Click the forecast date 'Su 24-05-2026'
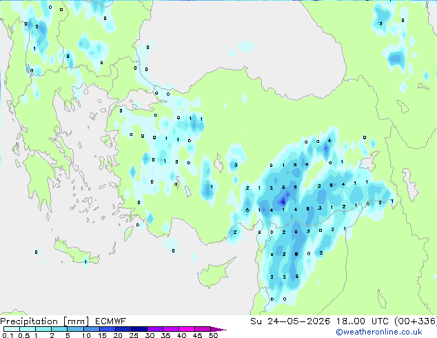The height and width of the screenshot is (338, 437). click(290, 321)
